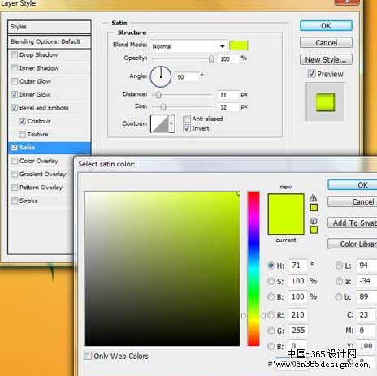Click the gamut-corrected color square below warning

[314, 208]
